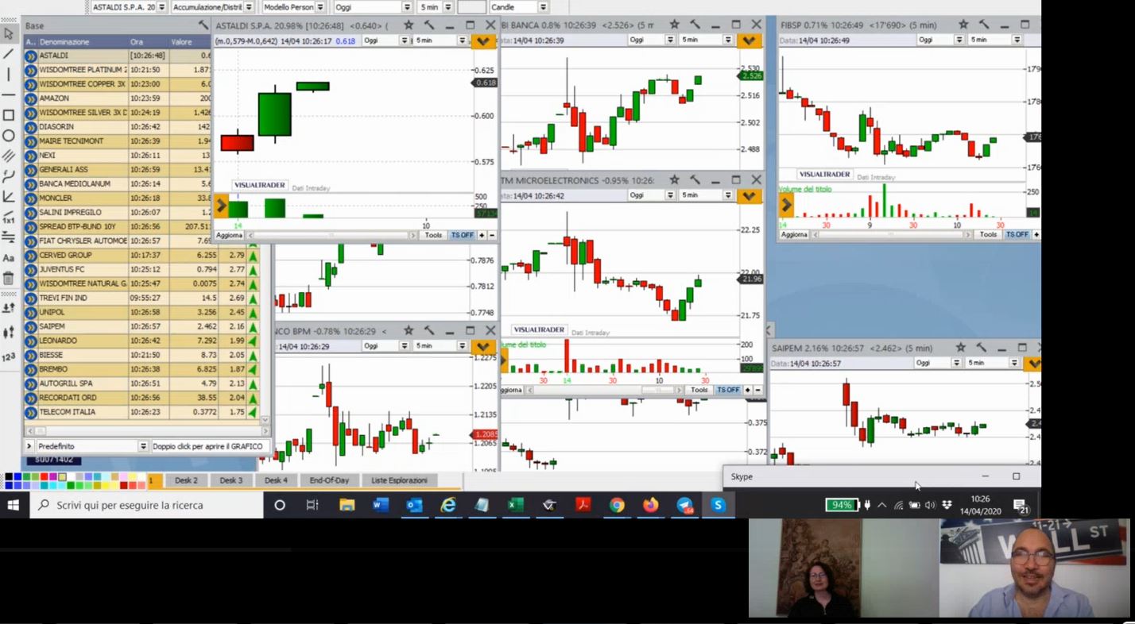Screen dimensions: 1135x624
Task: Open hammer settings in FIBSP chart window
Action: (x=984, y=25)
